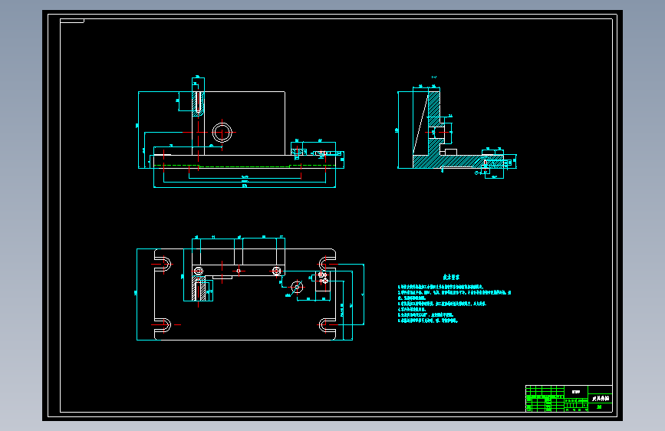665x431 pixels.
Task: Pick the round hole with leader in the plan view
Action: pos(298,287)
